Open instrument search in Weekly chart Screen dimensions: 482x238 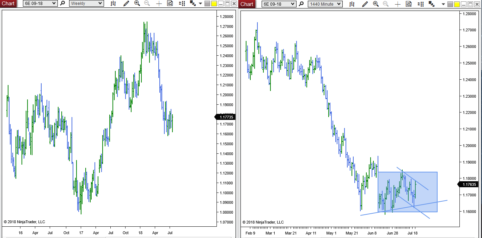(62, 4)
